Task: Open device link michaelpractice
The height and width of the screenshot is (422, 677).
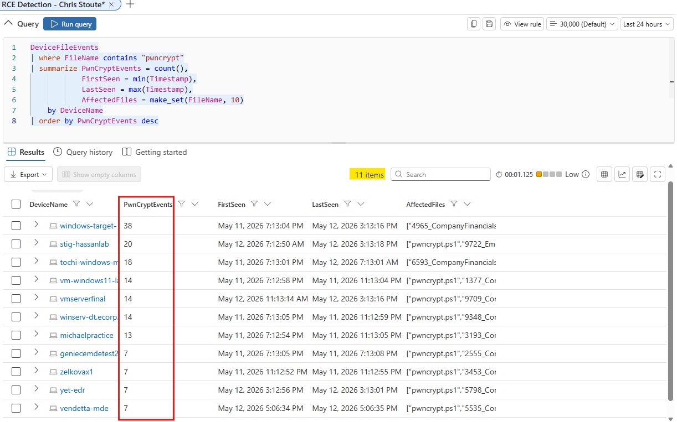Action: 86,335
